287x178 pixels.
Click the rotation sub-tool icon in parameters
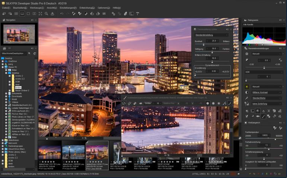[274, 111]
